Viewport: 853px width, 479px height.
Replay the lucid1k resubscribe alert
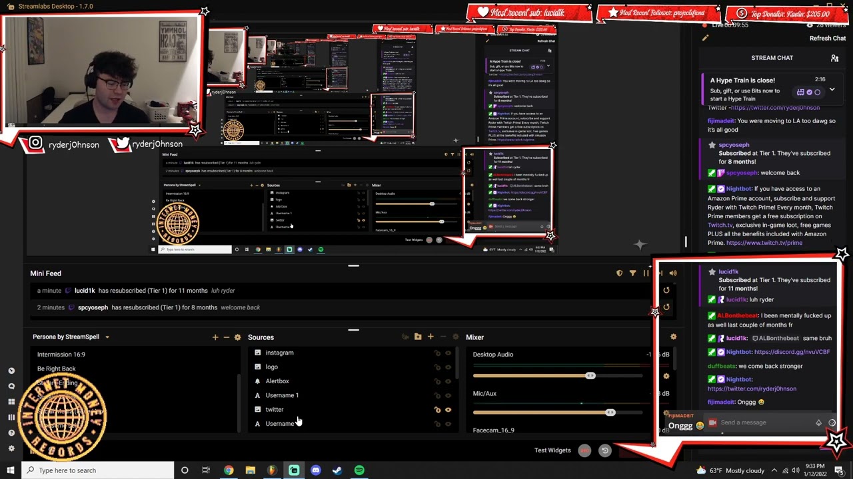tap(666, 291)
